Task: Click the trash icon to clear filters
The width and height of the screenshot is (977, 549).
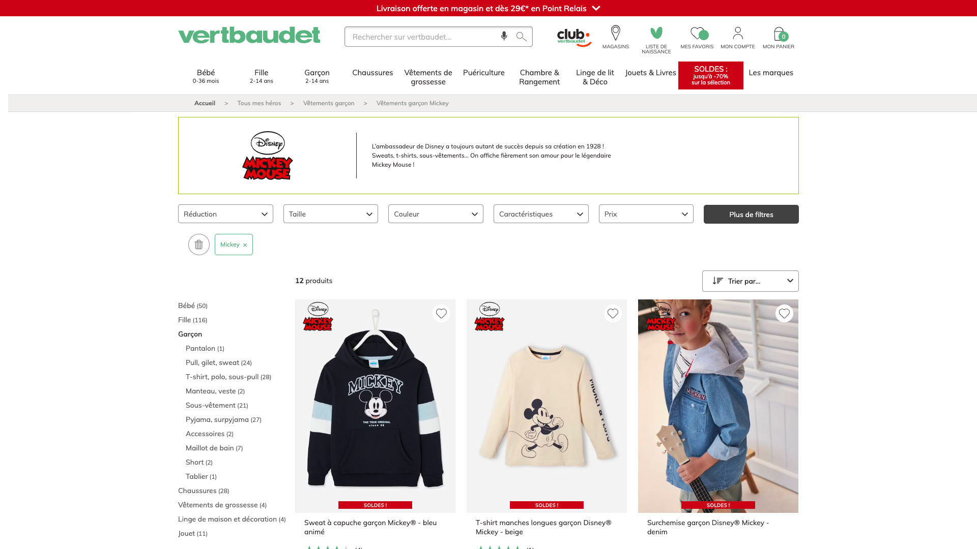Action: click(x=199, y=245)
